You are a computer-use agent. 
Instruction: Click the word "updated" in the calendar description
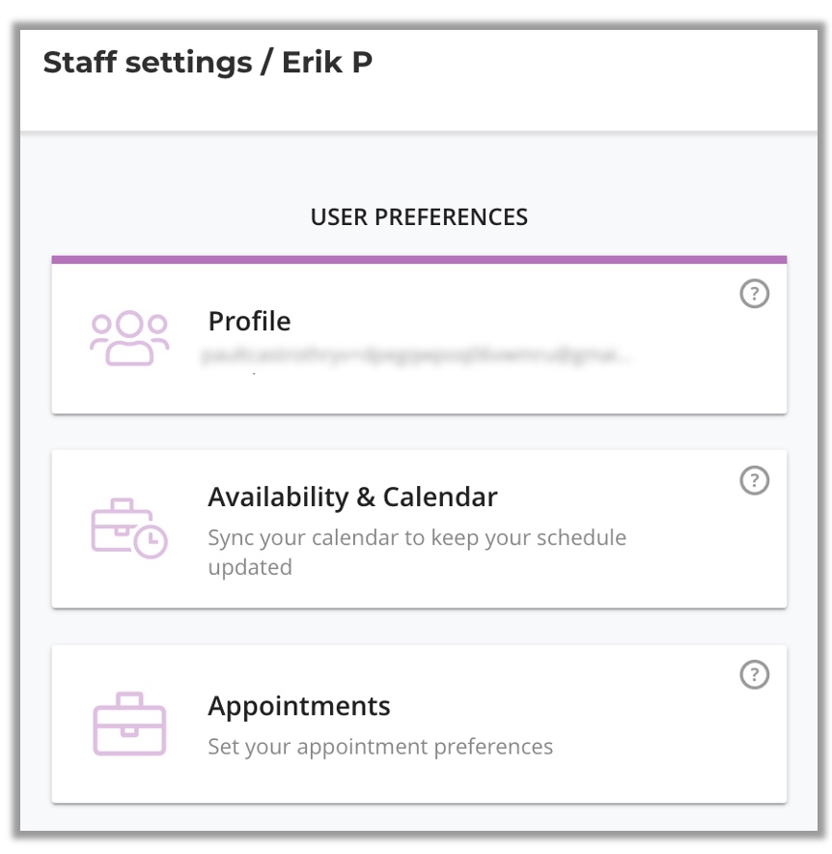coord(250,567)
